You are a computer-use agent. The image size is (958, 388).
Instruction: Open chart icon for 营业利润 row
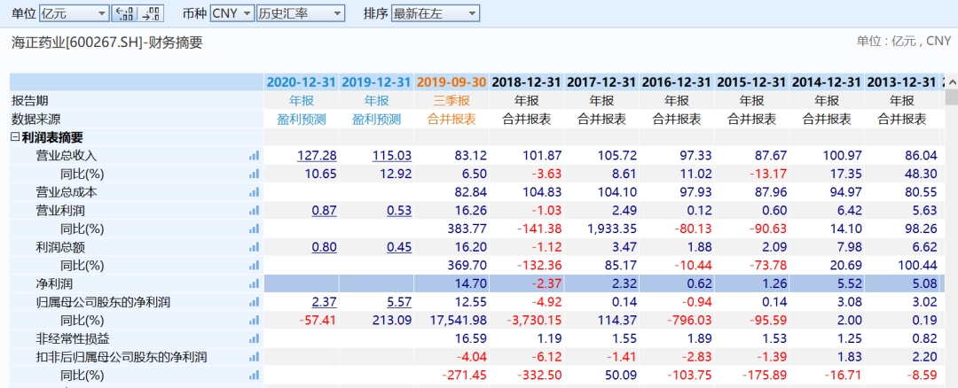pos(255,211)
